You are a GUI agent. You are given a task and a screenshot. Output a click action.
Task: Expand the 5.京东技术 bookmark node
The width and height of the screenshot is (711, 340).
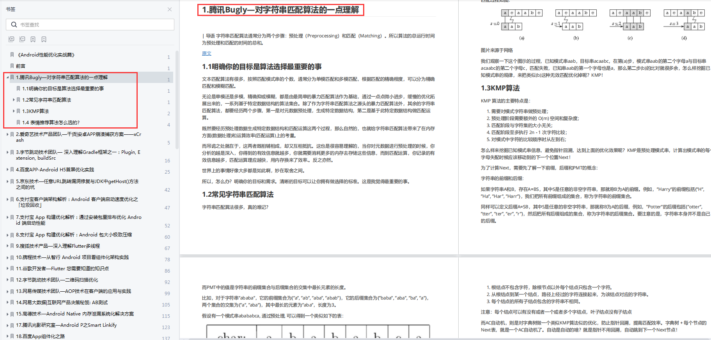[x=7, y=181]
